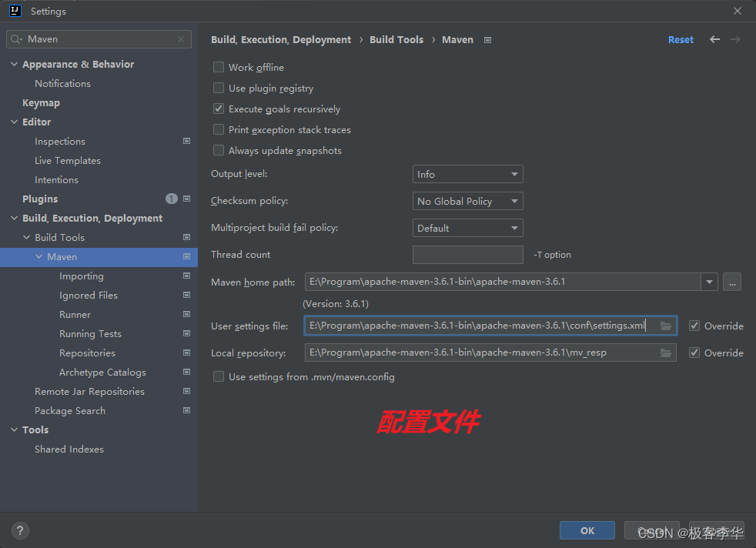This screenshot has height=548, width=756.
Task: Click into the Thread count field
Action: (467, 255)
